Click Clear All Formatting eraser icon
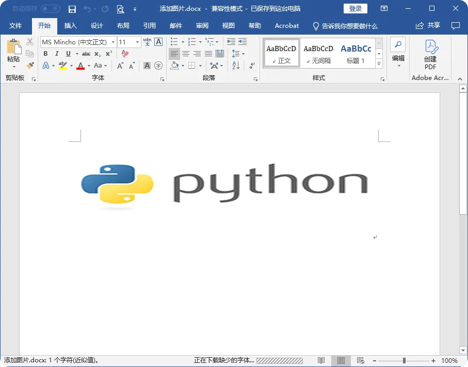This screenshot has height=367, width=468. click(x=125, y=54)
